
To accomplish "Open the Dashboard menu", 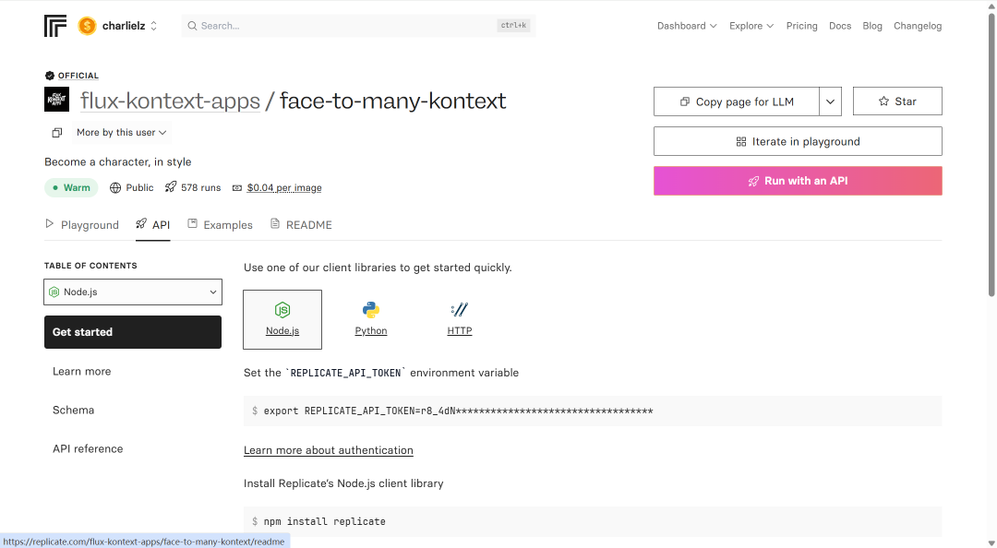I will (x=687, y=26).
